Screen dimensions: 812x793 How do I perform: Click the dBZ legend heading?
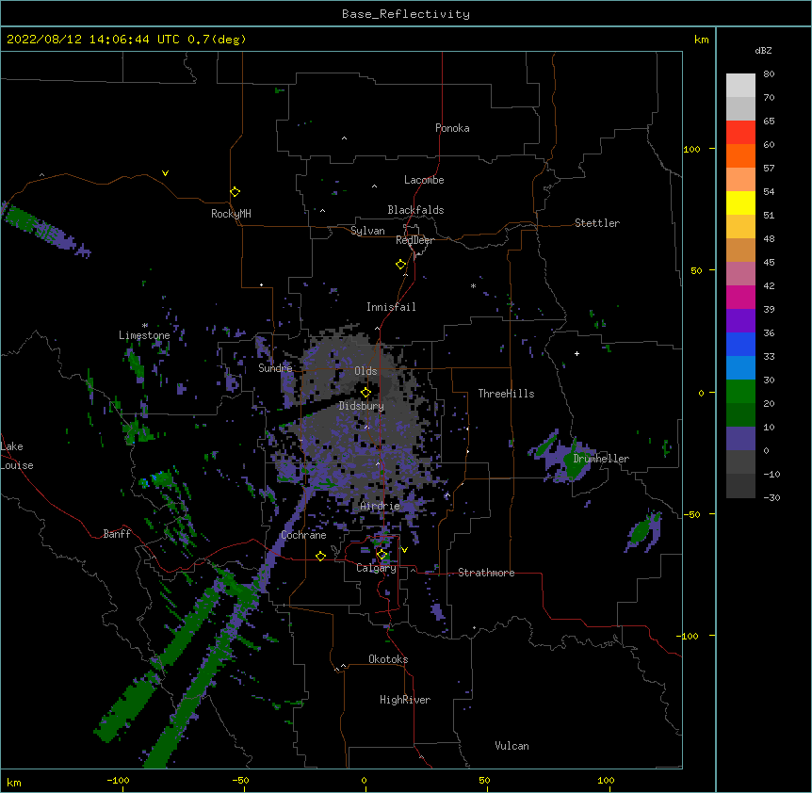pos(763,51)
